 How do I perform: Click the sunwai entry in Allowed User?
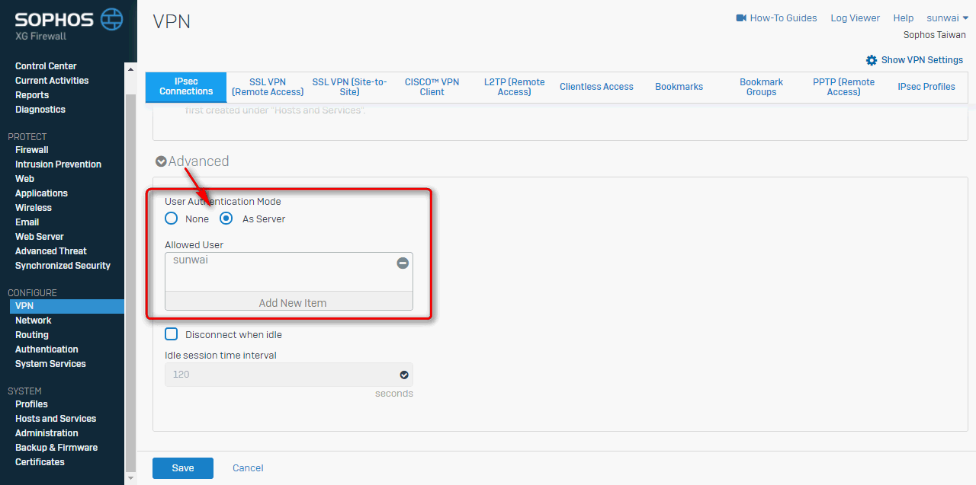(x=191, y=260)
